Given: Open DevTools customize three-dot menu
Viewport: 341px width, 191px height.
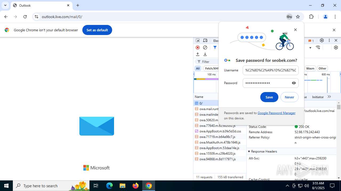Looking at the screenshot, I should (329, 41).
